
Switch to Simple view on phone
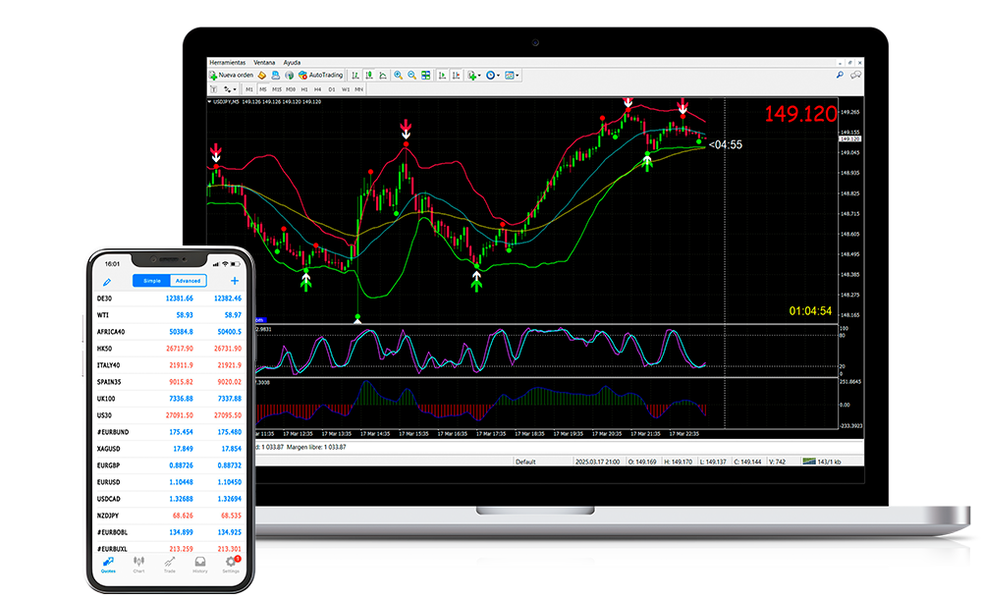point(152,281)
